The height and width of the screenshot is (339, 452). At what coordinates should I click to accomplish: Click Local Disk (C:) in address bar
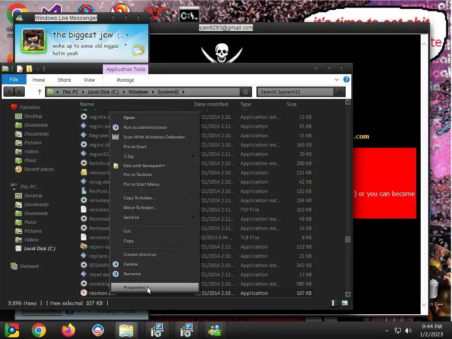coord(103,92)
